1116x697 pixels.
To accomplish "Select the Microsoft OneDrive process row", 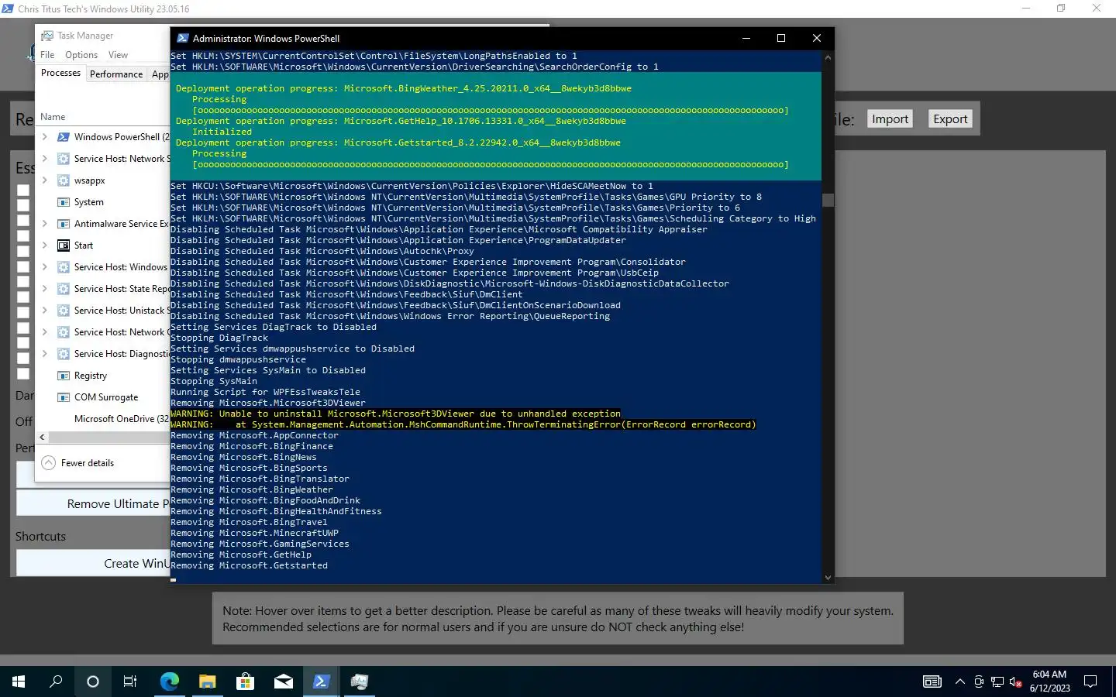I will pyautogui.click(x=104, y=419).
